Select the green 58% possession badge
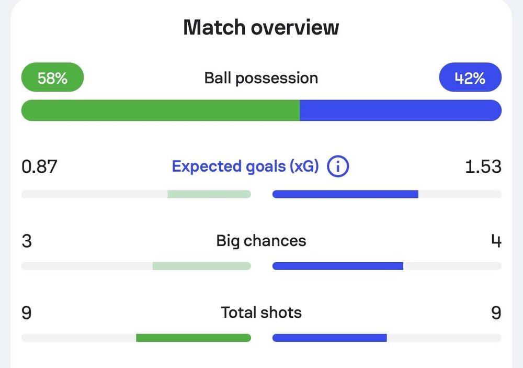 tap(52, 77)
